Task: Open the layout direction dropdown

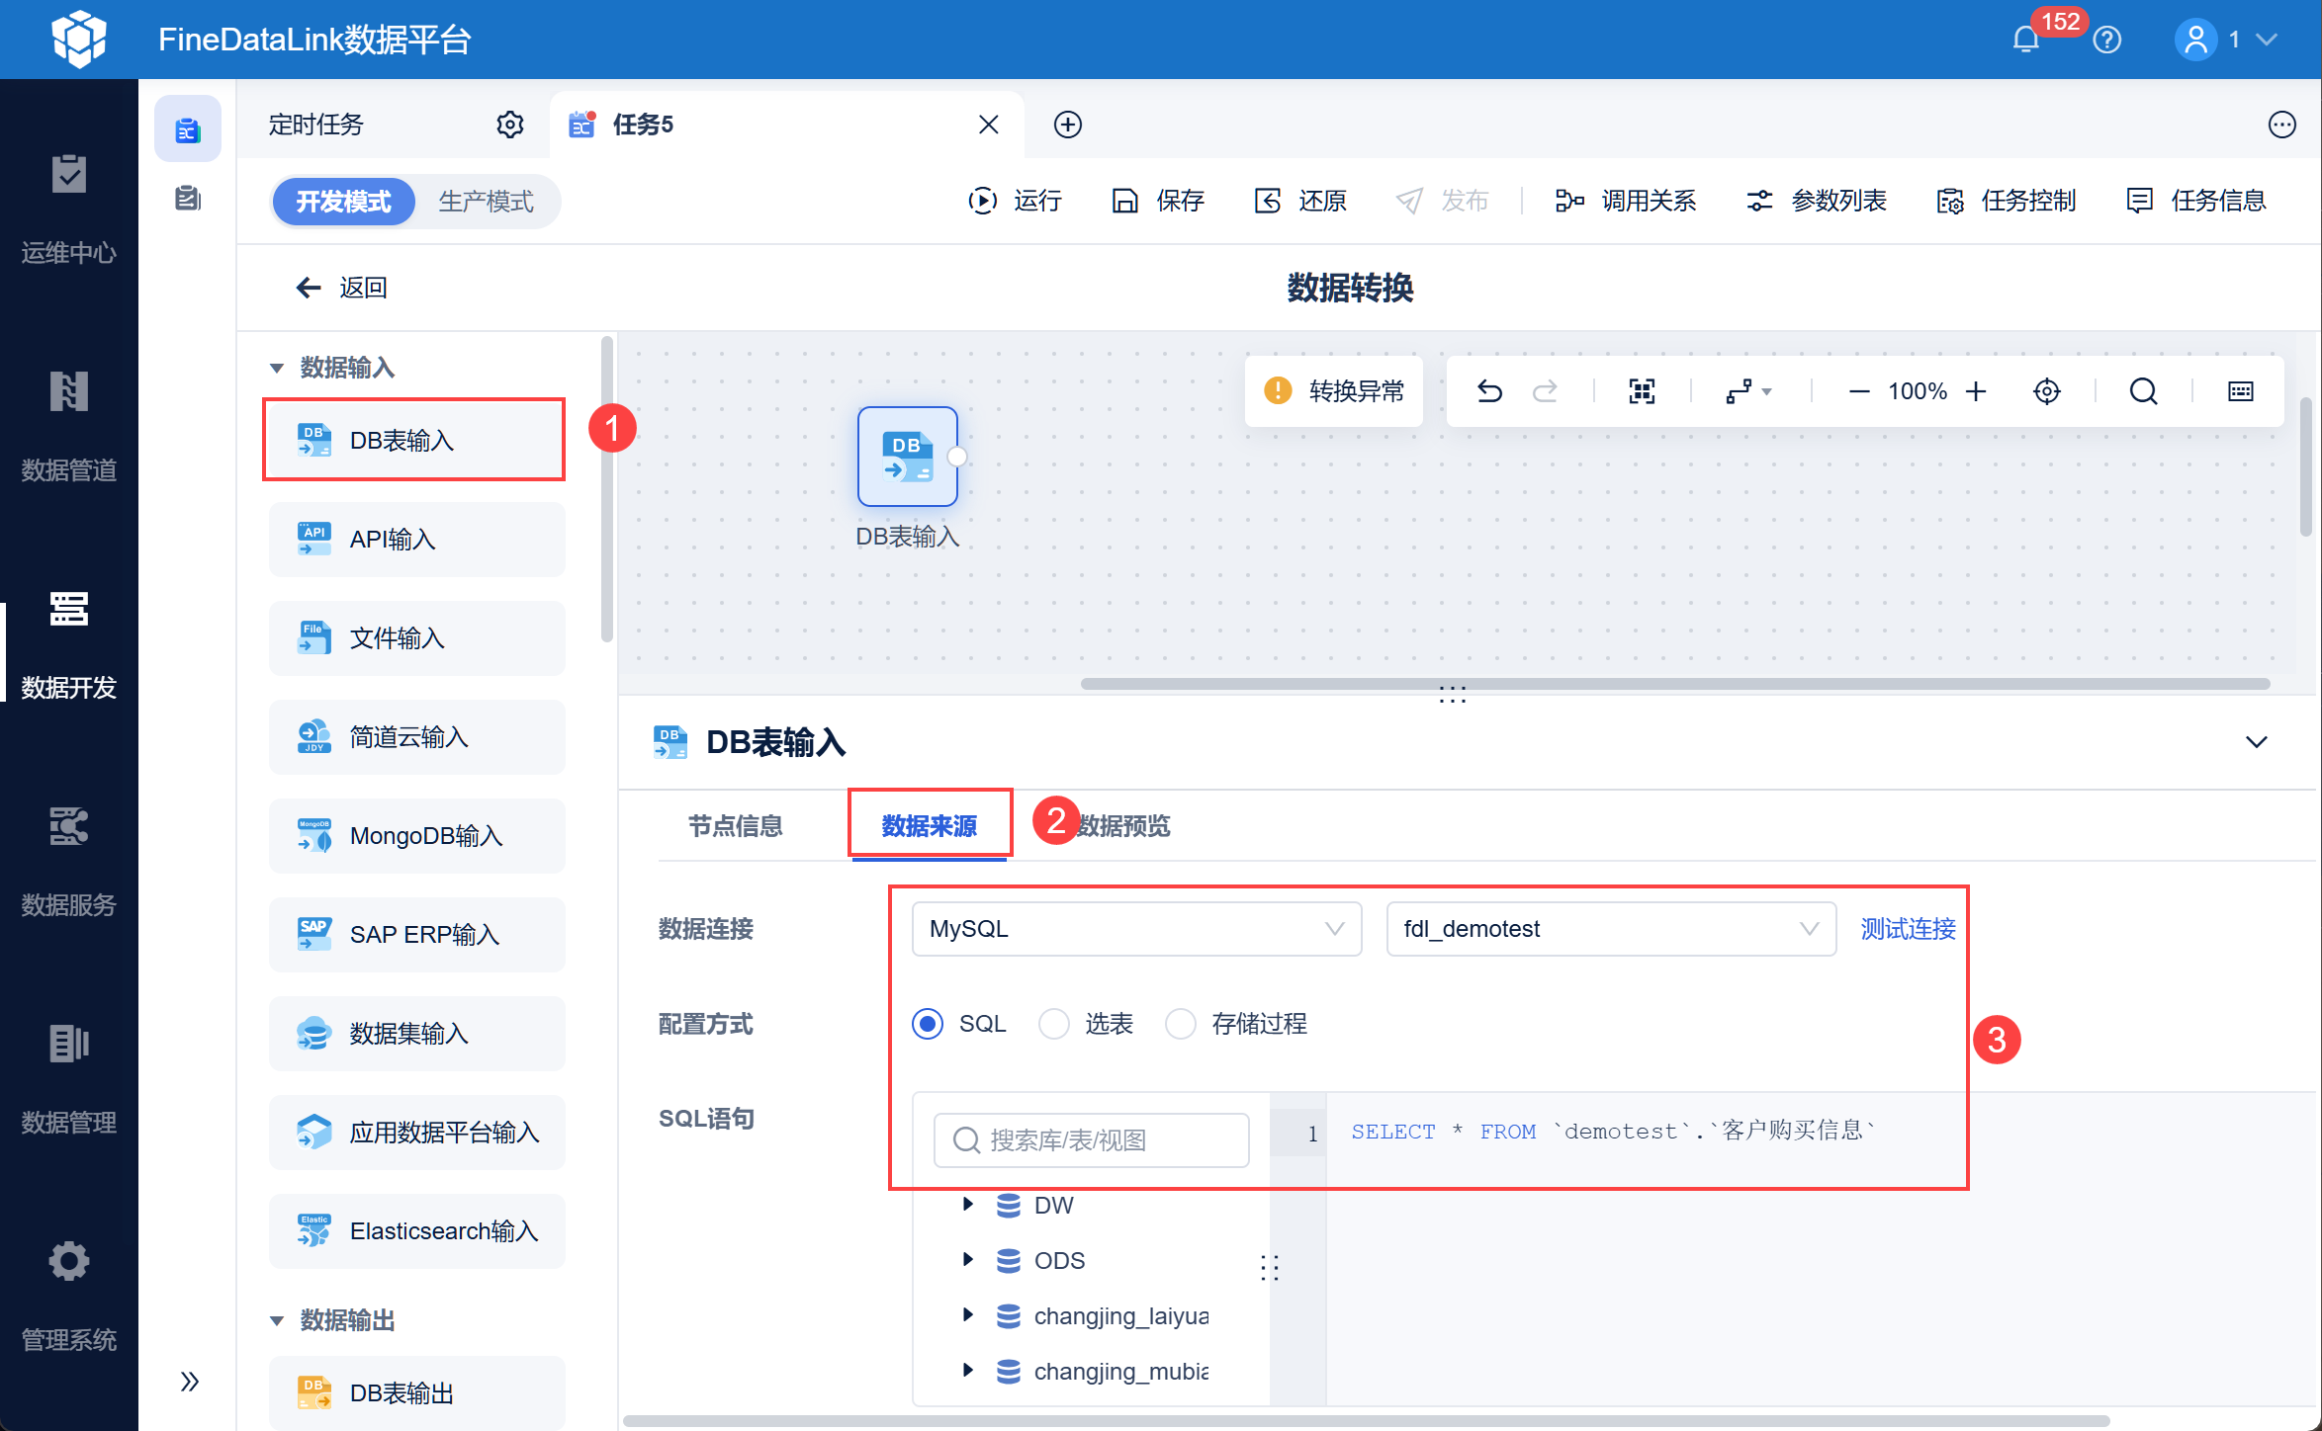Action: click(x=1748, y=391)
